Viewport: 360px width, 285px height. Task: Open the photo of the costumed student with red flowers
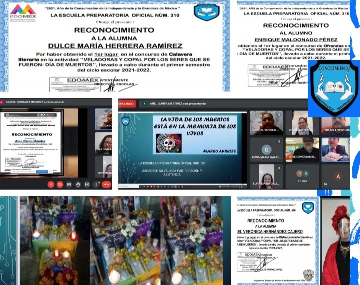tap(335, 242)
